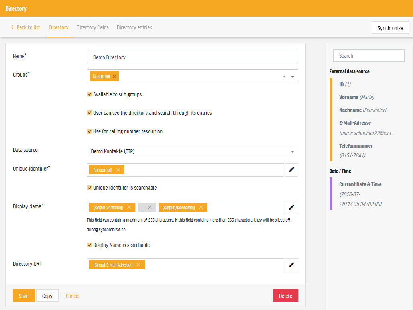This screenshot has width=413, height=310.
Task: Clear all selected groups
Action: pos(284,77)
